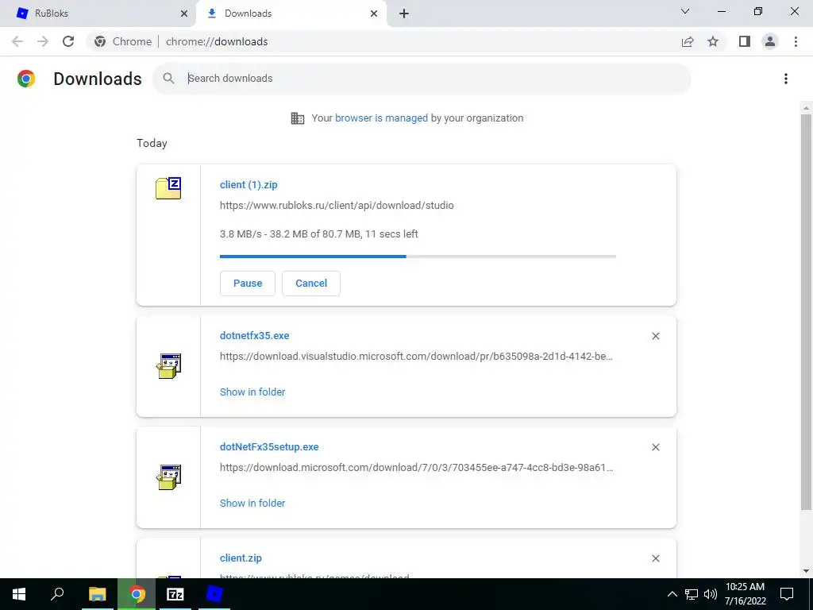Open the RuBloks app in taskbar
The height and width of the screenshot is (610, 813).
tap(214, 594)
